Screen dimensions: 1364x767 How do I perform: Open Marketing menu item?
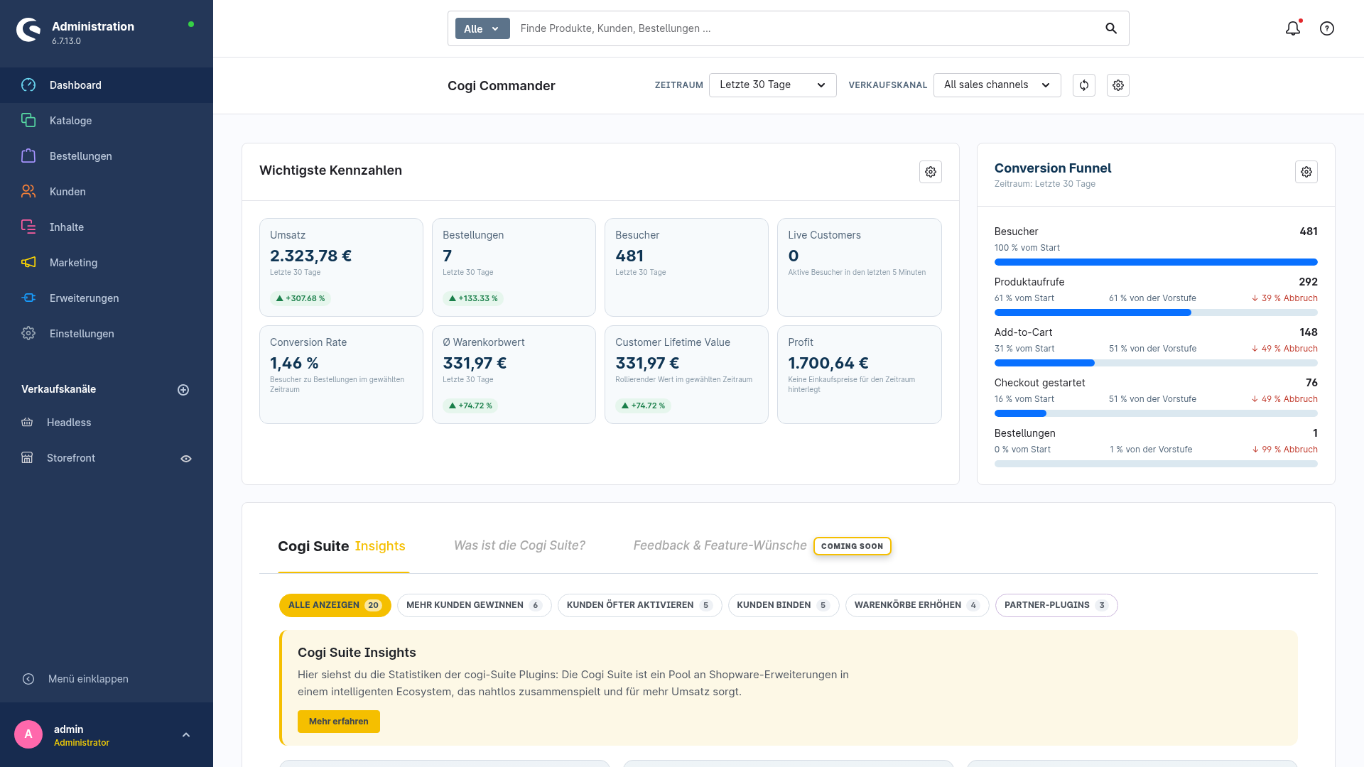pyautogui.click(x=107, y=263)
